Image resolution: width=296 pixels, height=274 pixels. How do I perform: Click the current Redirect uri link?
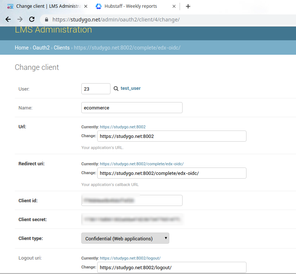(142, 164)
